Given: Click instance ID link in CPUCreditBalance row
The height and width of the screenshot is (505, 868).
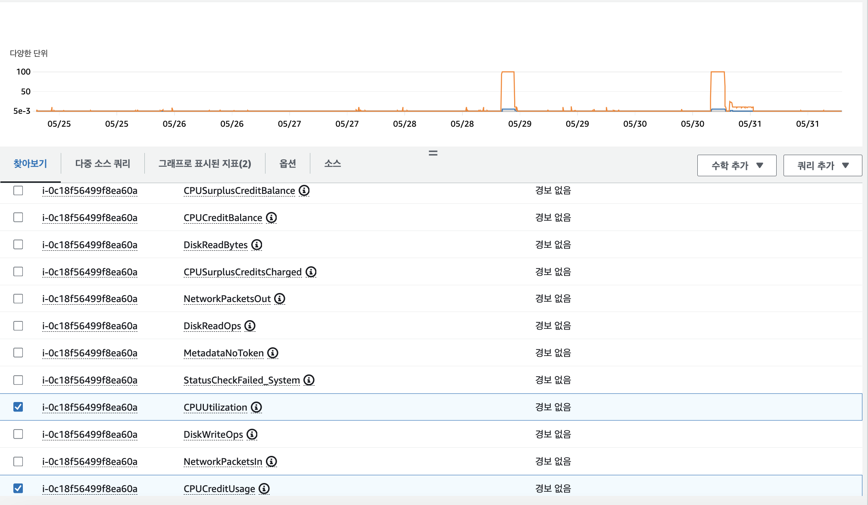Looking at the screenshot, I should [90, 218].
